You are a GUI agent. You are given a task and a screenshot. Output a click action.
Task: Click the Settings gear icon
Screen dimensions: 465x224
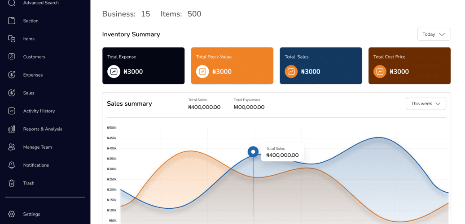[12, 214]
